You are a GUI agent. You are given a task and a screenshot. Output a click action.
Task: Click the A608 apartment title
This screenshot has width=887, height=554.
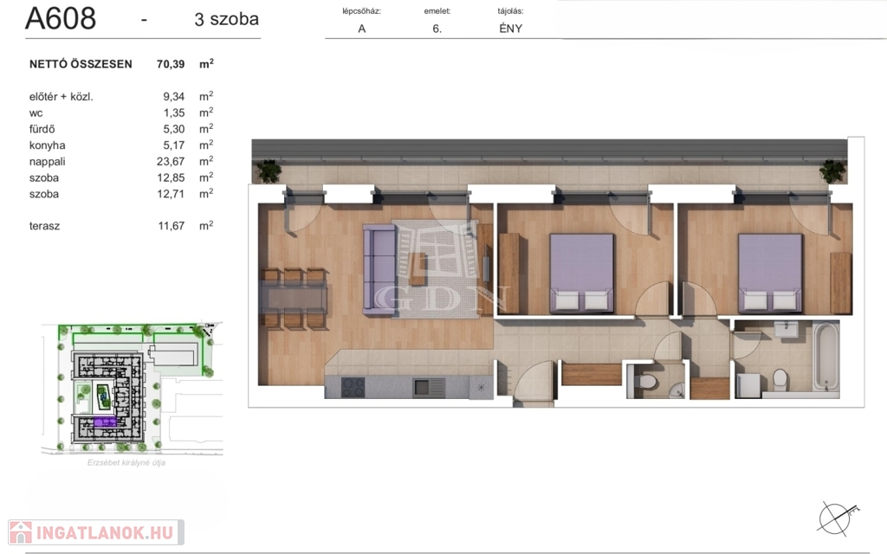point(61,19)
